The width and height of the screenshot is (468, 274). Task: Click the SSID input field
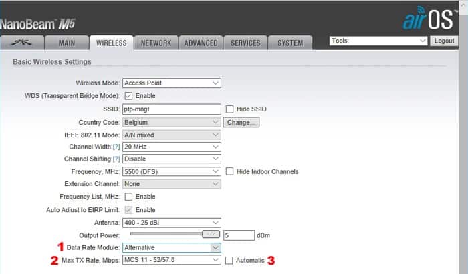172,109
